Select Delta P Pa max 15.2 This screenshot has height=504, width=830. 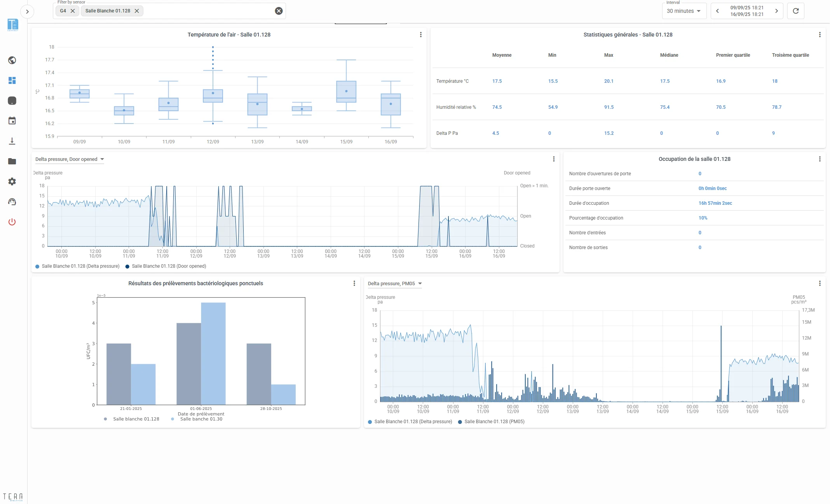point(609,133)
